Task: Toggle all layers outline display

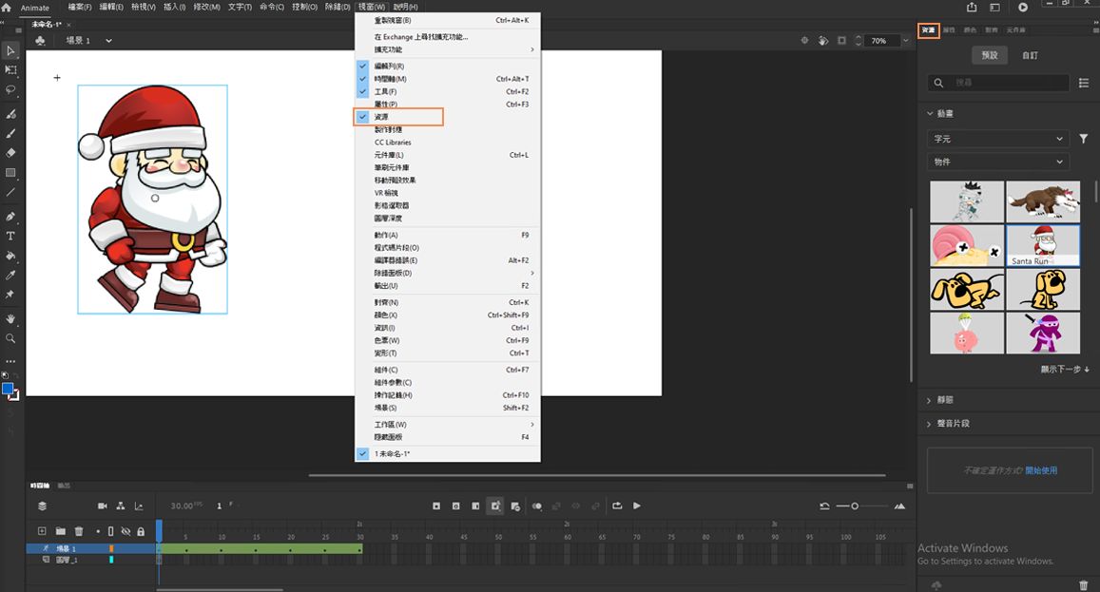Action: pyautogui.click(x=111, y=532)
